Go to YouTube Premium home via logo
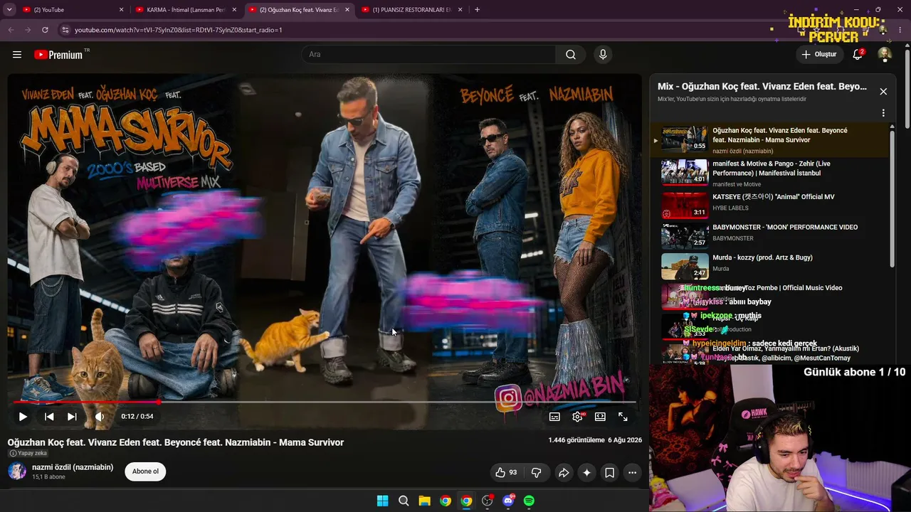The height and width of the screenshot is (512, 911). click(58, 55)
